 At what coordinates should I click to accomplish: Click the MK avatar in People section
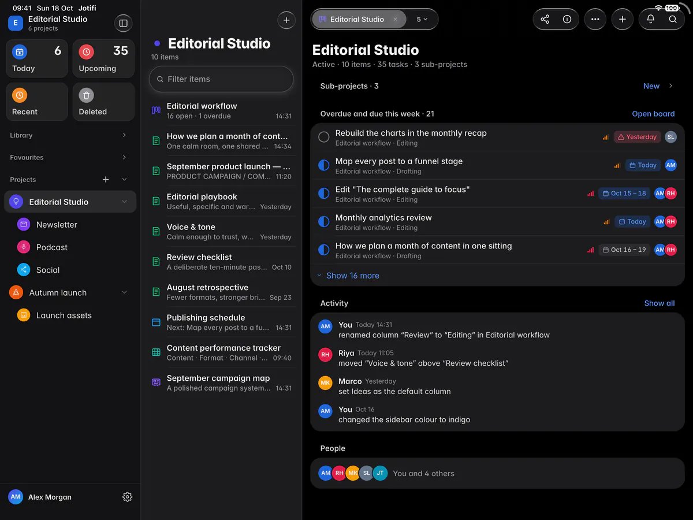click(353, 473)
